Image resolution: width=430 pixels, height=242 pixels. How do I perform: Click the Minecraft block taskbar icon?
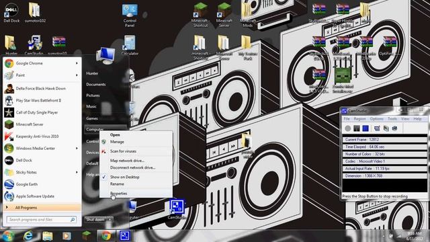(x=87, y=236)
